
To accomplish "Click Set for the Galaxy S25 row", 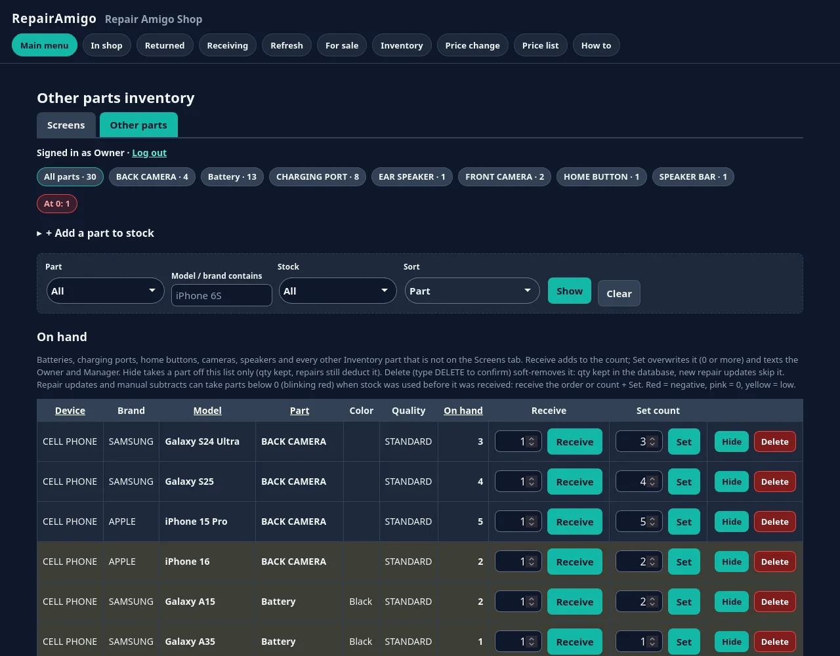I will (684, 482).
